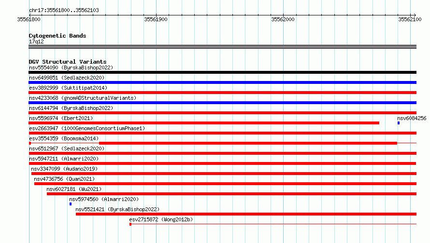The height and width of the screenshot is (243, 430).
Task: Select the Cytogenetic Bands track title
Action: (57, 36)
